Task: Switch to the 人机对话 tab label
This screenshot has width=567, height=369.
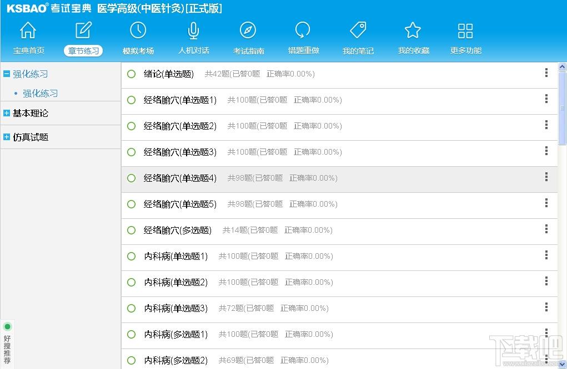Action: tap(193, 50)
